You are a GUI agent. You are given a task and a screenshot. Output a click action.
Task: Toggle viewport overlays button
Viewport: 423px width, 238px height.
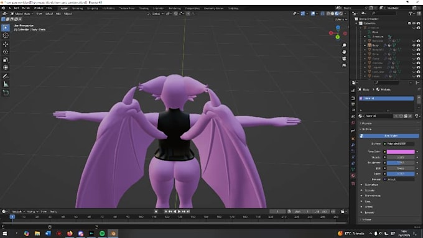point(313,14)
